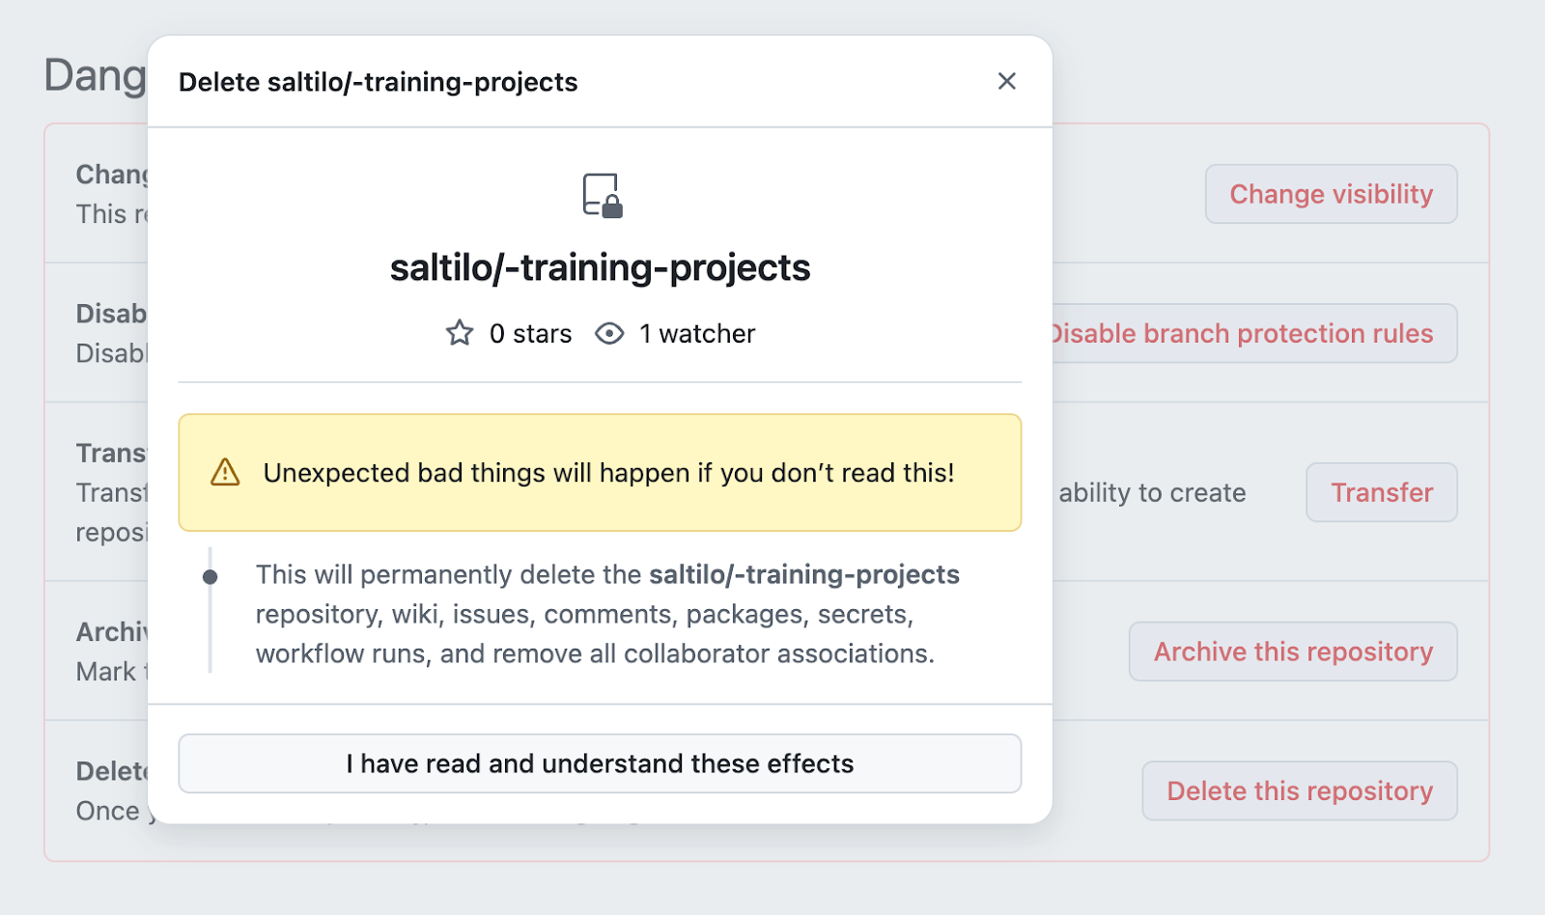
Task: Select the repository name saltilo/-training-projects heading
Action: tap(600, 267)
